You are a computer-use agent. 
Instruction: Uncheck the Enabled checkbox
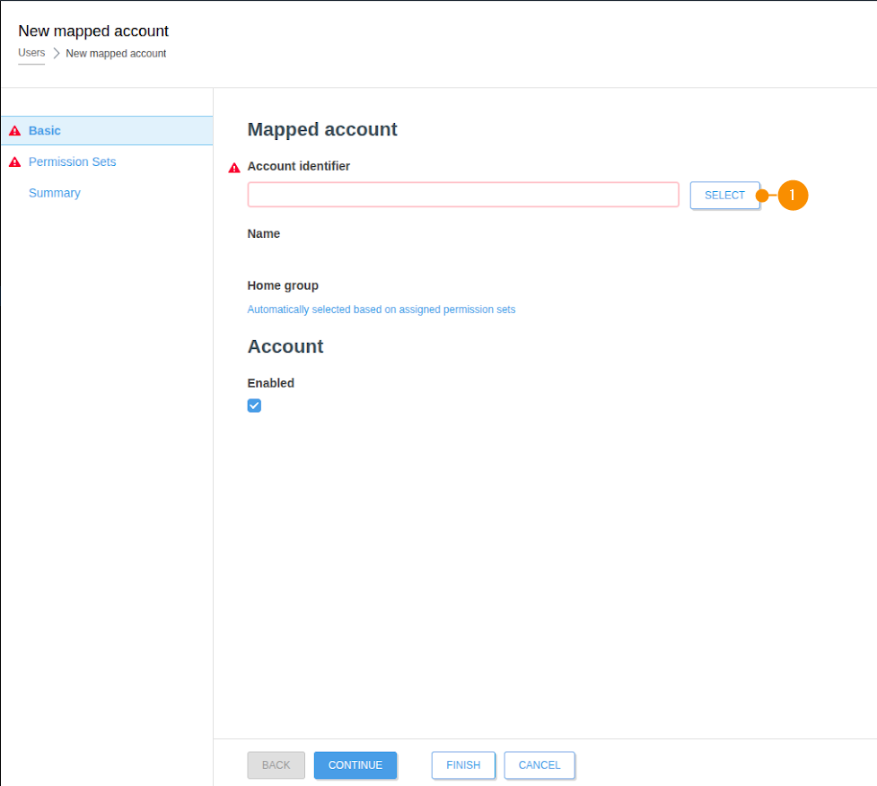click(254, 406)
